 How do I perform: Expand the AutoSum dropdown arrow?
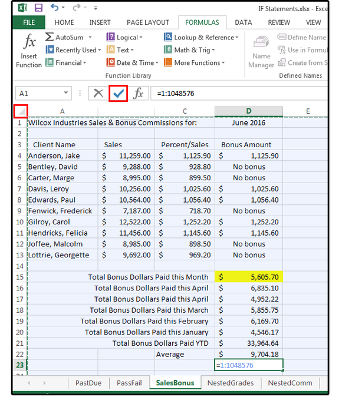[90, 38]
